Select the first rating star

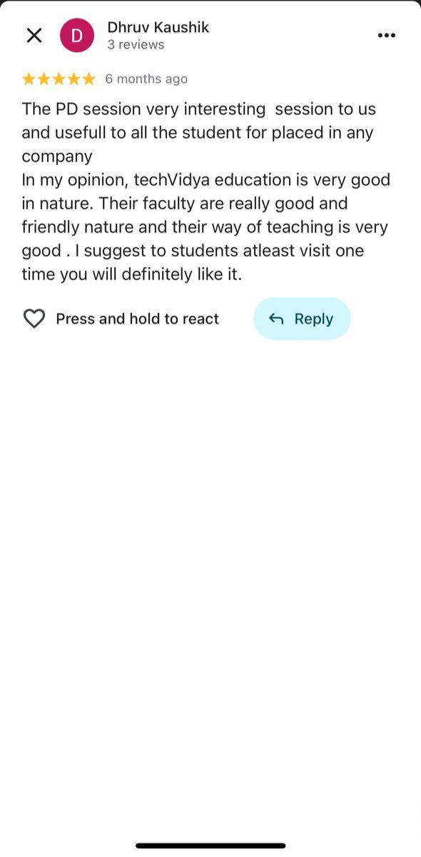tap(29, 79)
